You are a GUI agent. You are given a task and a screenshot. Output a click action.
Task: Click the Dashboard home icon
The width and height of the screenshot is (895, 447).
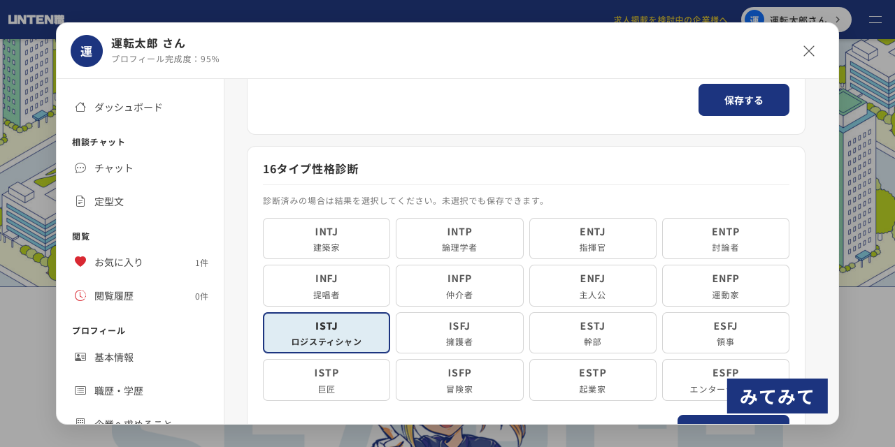tap(80, 107)
